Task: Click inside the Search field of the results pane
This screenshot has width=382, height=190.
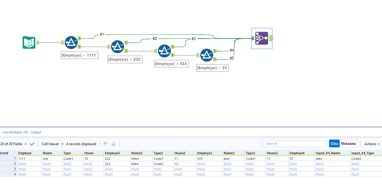Action: point(292,143)
